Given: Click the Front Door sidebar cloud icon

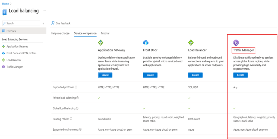Looking at the screenshot, I should [3, 53].
